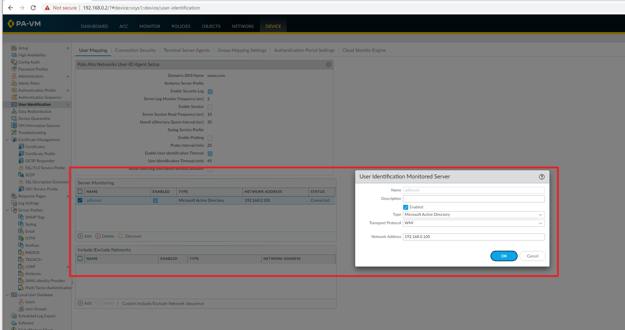The image size is (625, 330).
Task: Click the SSL/TLS Service Profile lock icon
Action: click(x=21, y=168)
